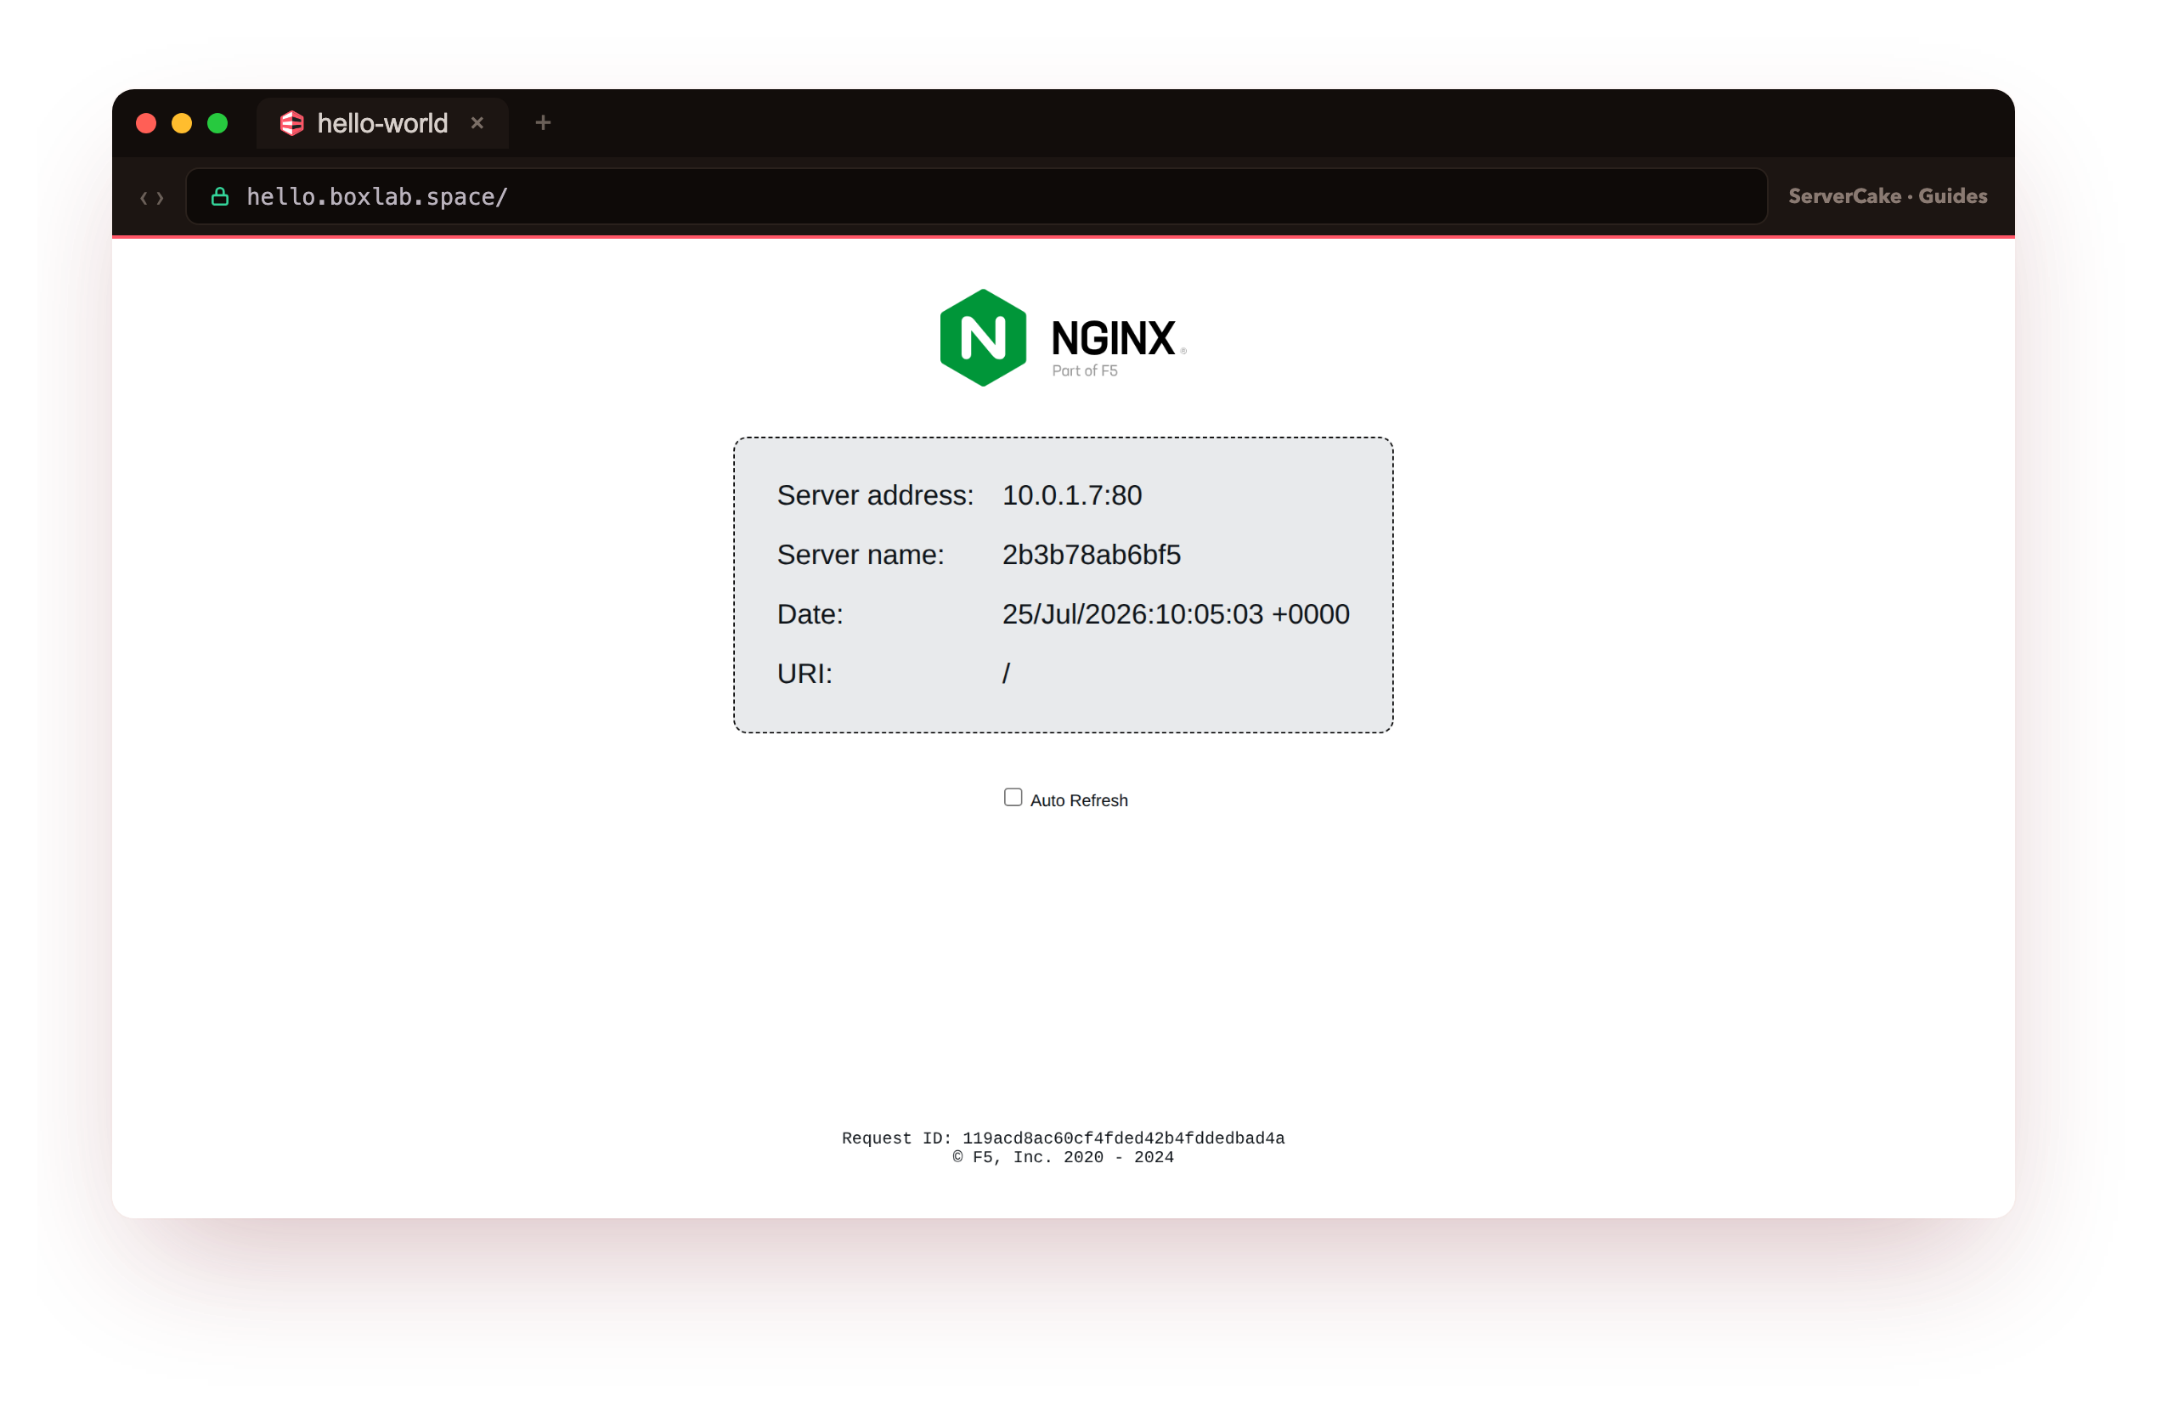
Task: Click the green NGINX hexagon logo
Action: tap(983, 338)
